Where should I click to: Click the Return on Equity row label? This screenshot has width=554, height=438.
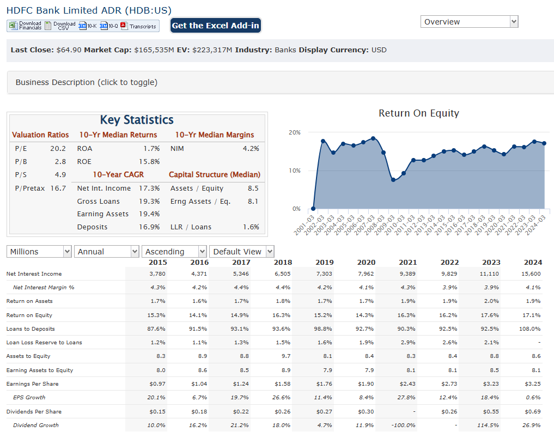29,315
